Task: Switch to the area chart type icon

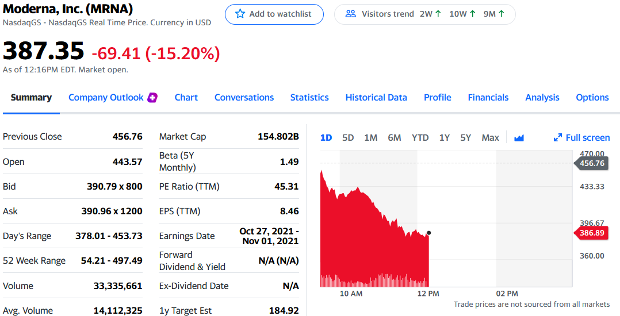Action: (x=519, y=137)
